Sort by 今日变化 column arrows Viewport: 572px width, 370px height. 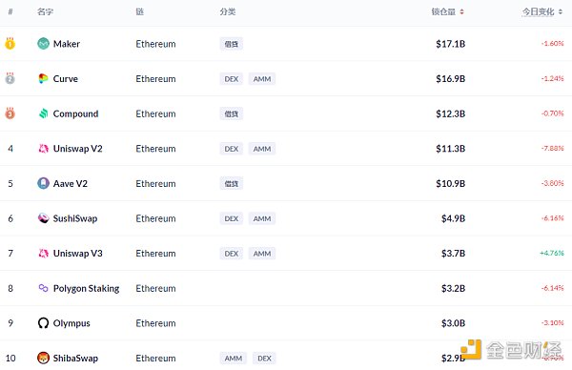(x=561, y=12)
